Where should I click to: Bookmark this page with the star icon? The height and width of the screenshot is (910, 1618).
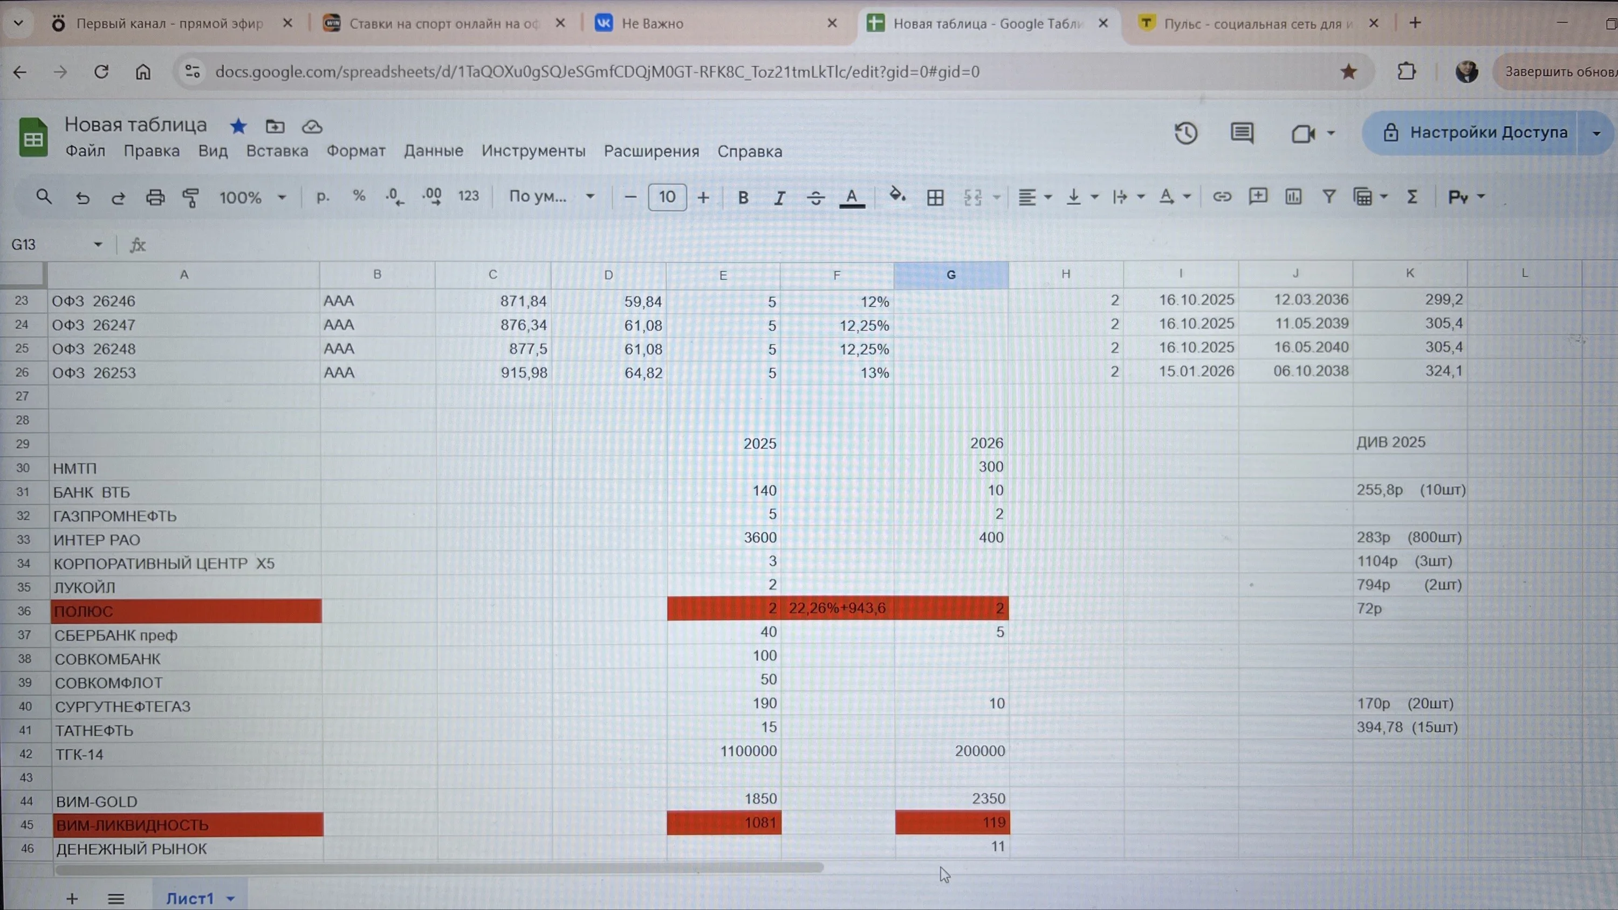(x=1348, y=72)
